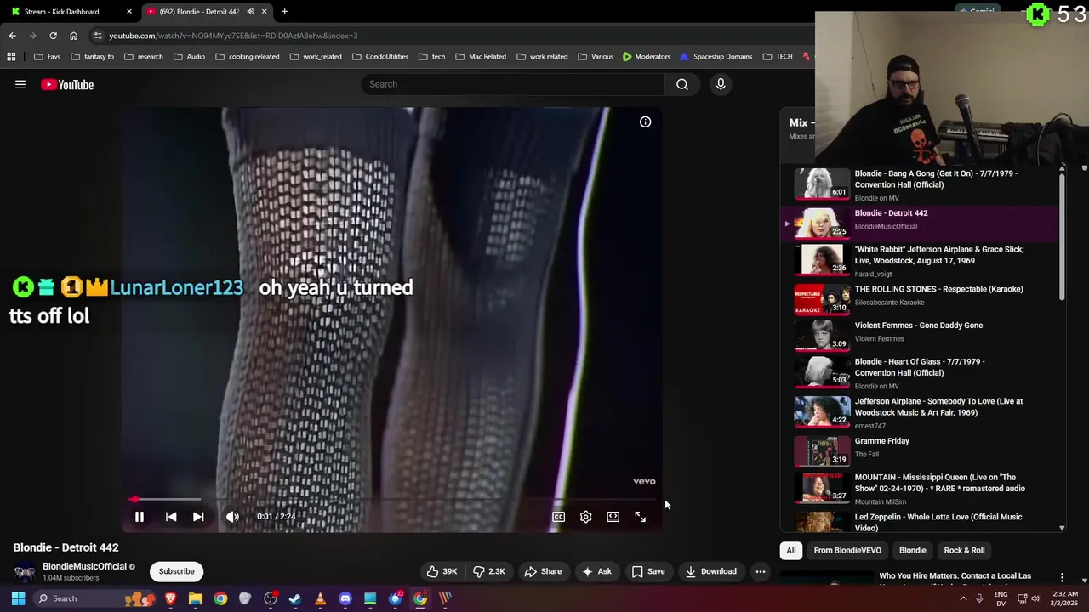Open the Favs bookmark folder

(x=47, y=56)
